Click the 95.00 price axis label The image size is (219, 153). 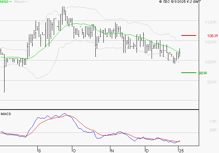(212, 82)
